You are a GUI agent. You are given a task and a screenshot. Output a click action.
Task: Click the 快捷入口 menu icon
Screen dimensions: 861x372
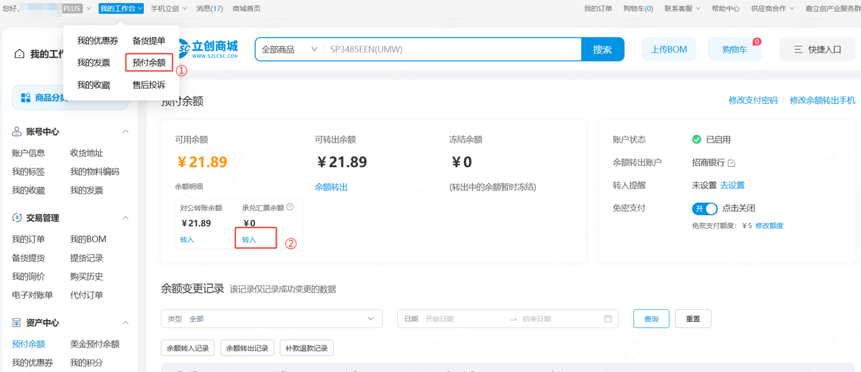point(798,49)
